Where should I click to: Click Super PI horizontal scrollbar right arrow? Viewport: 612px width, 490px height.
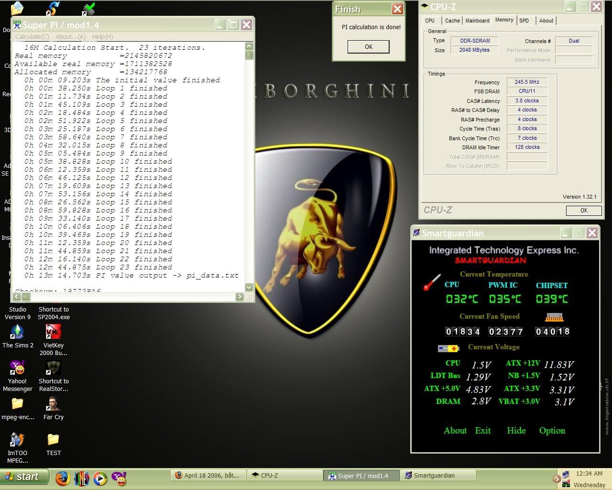[240, 297]
